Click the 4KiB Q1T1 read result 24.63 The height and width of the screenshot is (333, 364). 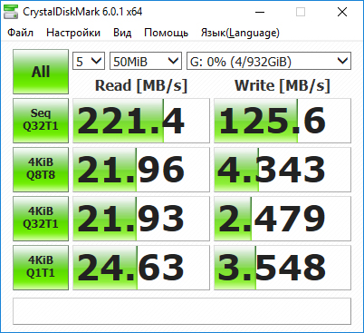[x=141, y=268]
